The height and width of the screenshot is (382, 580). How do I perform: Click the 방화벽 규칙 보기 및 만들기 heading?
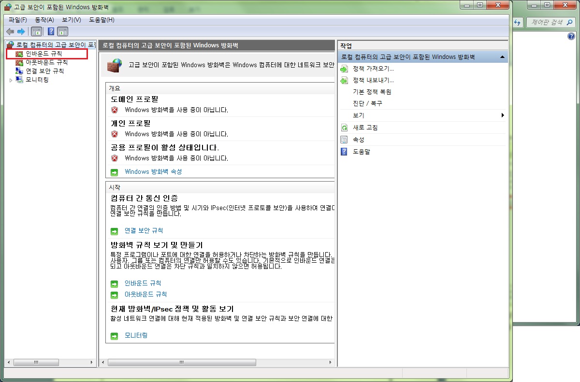(x=157, y=245)
